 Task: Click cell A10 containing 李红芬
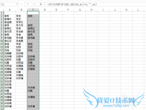[x=10, y=41]
